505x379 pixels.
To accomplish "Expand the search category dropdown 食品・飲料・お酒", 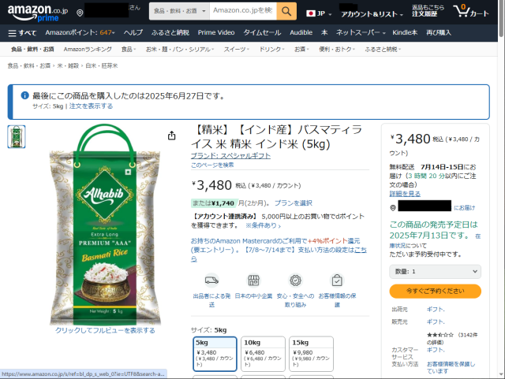I will coord(179,11).
